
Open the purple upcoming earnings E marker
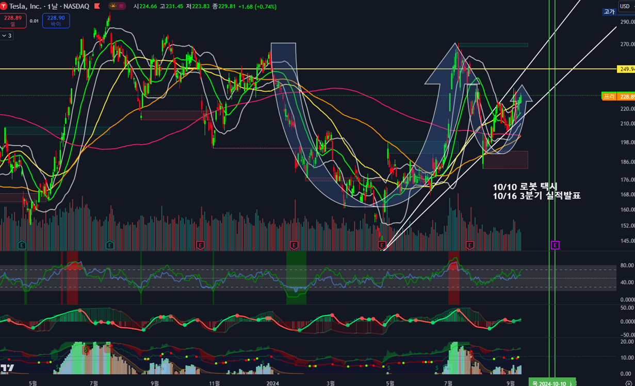coord(555,245)
